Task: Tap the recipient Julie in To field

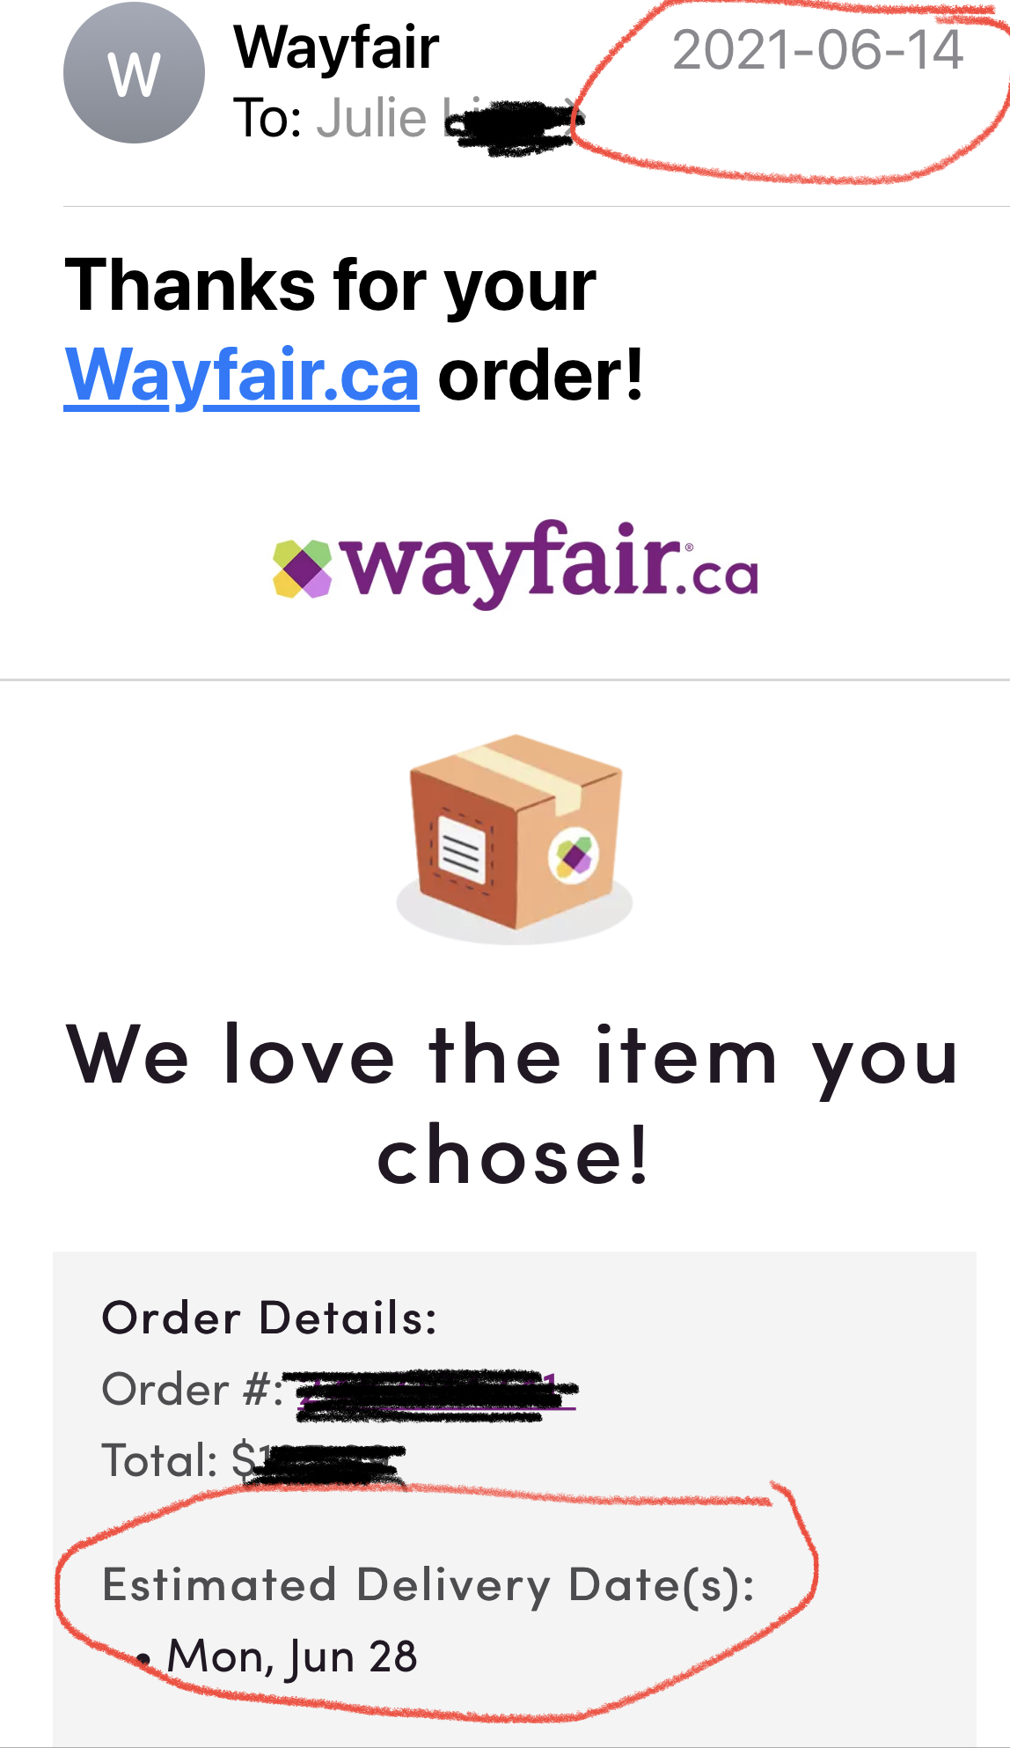Action: [372, 118]
